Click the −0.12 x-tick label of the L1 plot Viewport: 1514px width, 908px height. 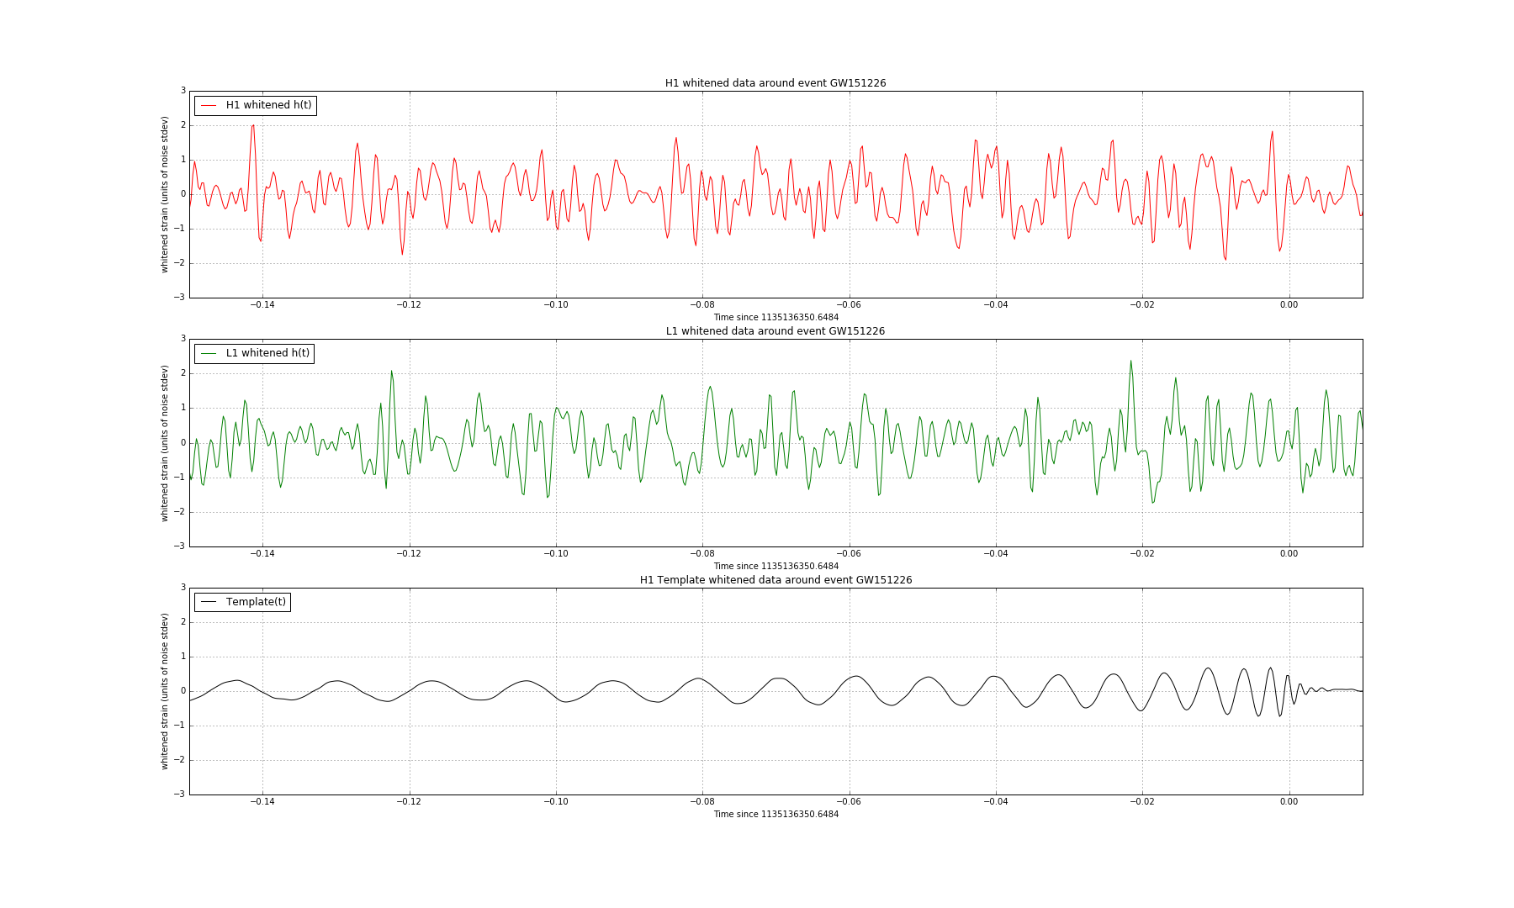pyautogui.click(x=409, y=553)
